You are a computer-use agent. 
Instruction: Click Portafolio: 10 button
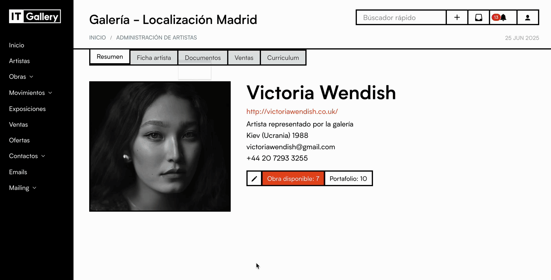(x=348, y=179)
